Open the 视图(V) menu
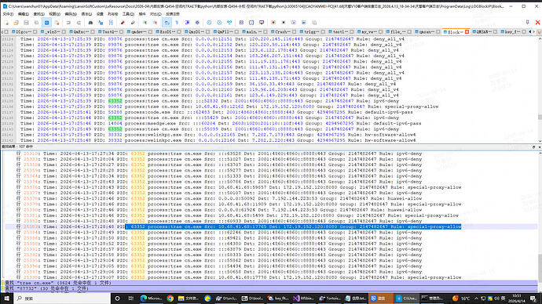 click(55, 14)
